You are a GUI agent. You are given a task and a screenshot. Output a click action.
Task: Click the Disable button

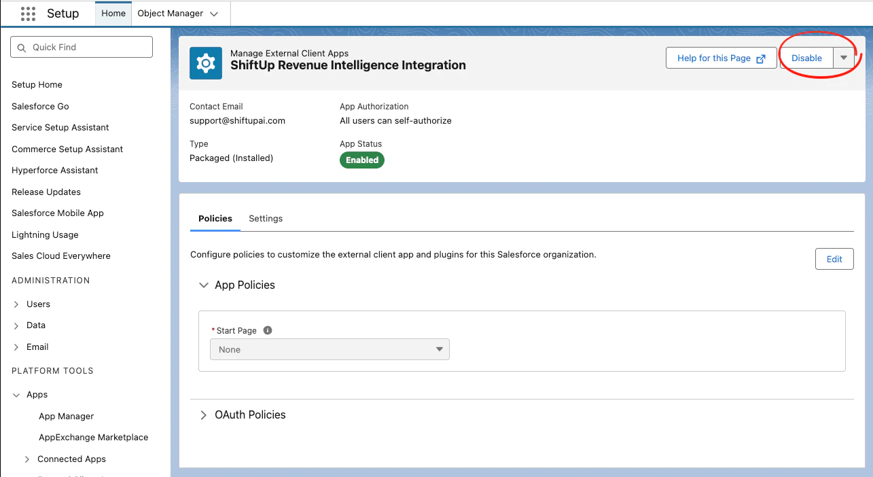coord(806,58)
